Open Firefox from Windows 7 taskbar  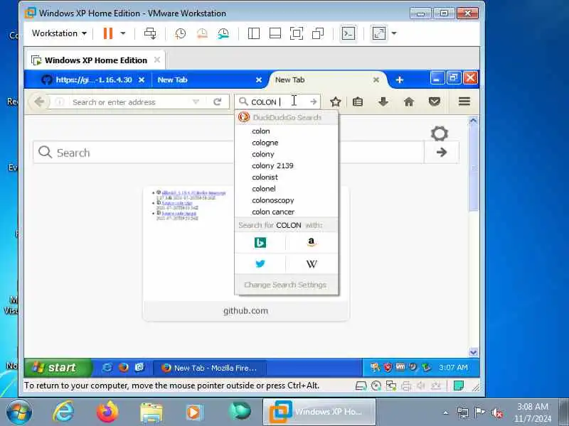(107, 412)
